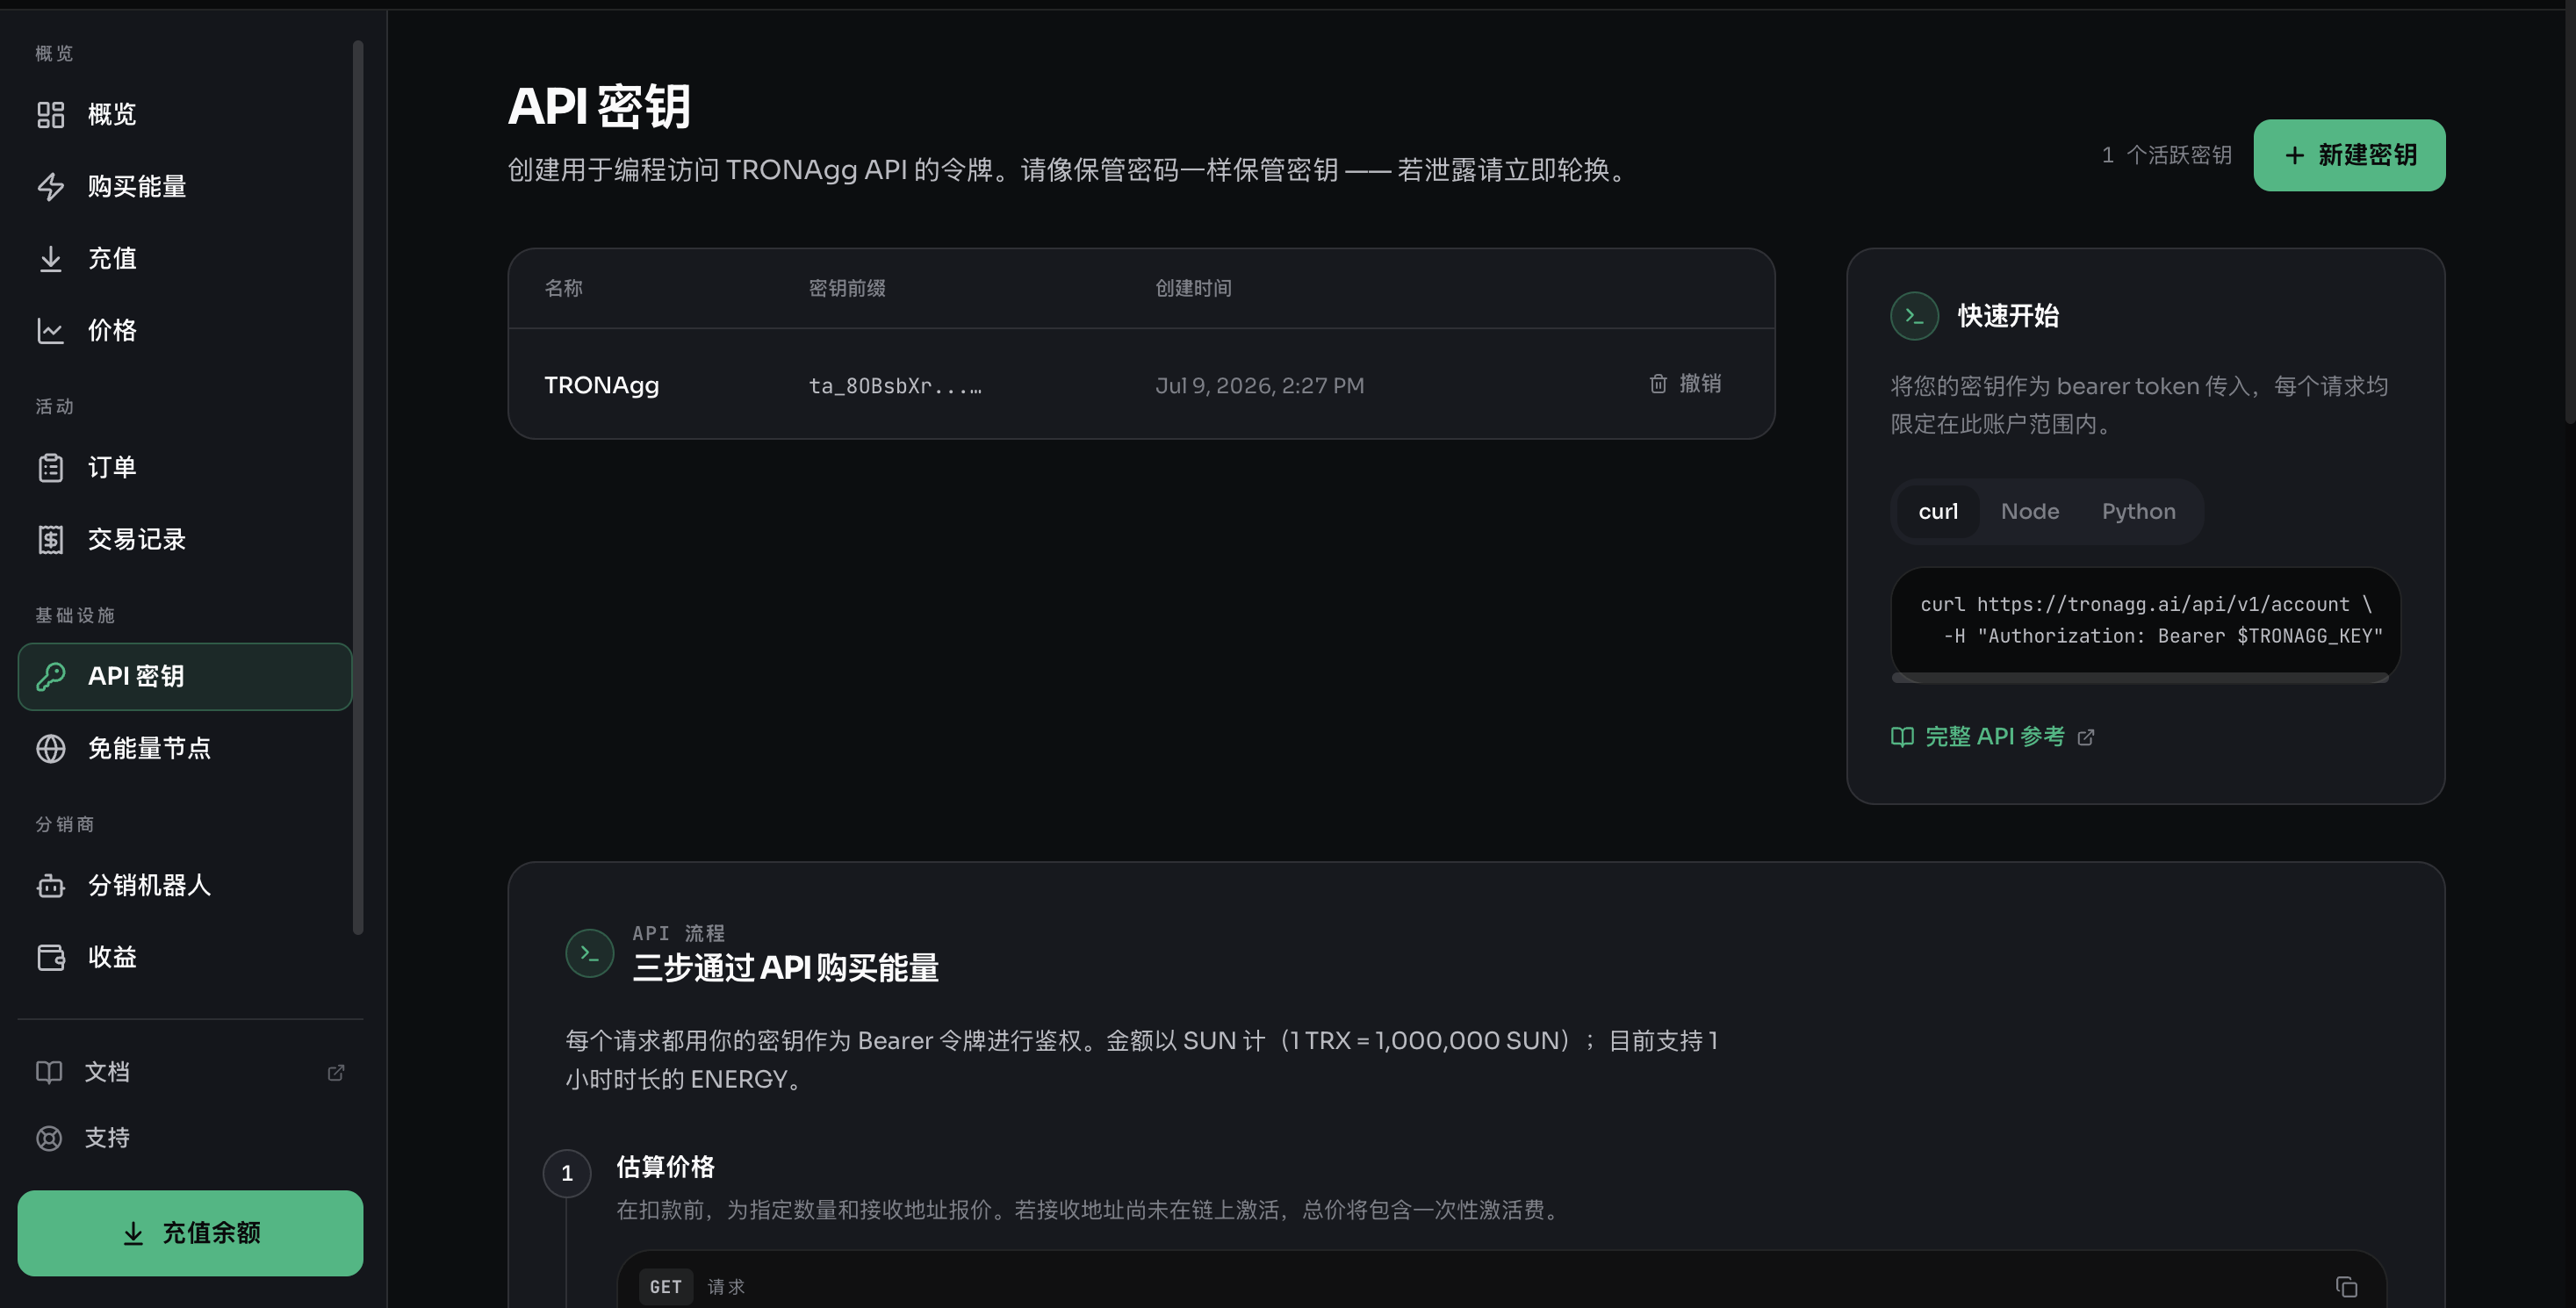Screen dimensions: 2576x1308
Task: Open the 概览 overview grid icon
Action: [x=50, y=114]
